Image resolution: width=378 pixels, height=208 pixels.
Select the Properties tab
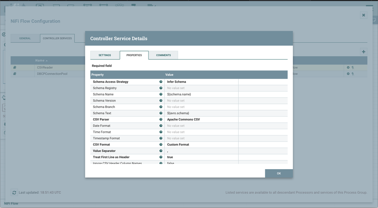(134, 55)
